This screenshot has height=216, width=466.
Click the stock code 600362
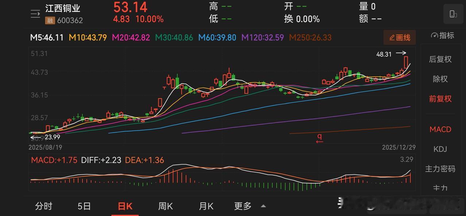click(70, 20)
